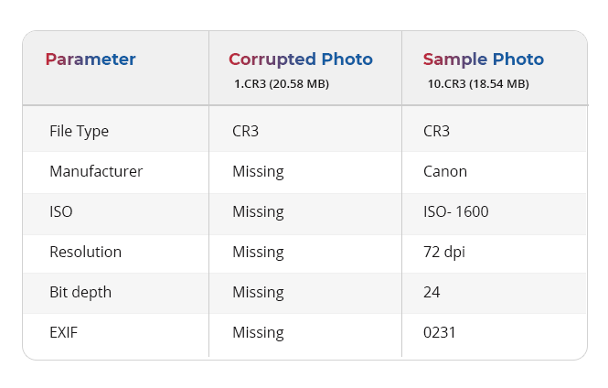Click the 24 bit depth value
Screen dimensions: 608x388
coord(432,292)
